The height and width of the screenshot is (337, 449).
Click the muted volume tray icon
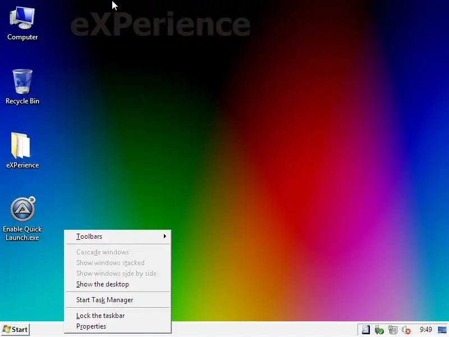pyautogui.click(x=406, y=330)
